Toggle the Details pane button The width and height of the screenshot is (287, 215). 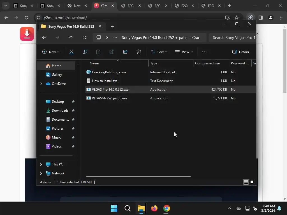[x=240, y=52]
